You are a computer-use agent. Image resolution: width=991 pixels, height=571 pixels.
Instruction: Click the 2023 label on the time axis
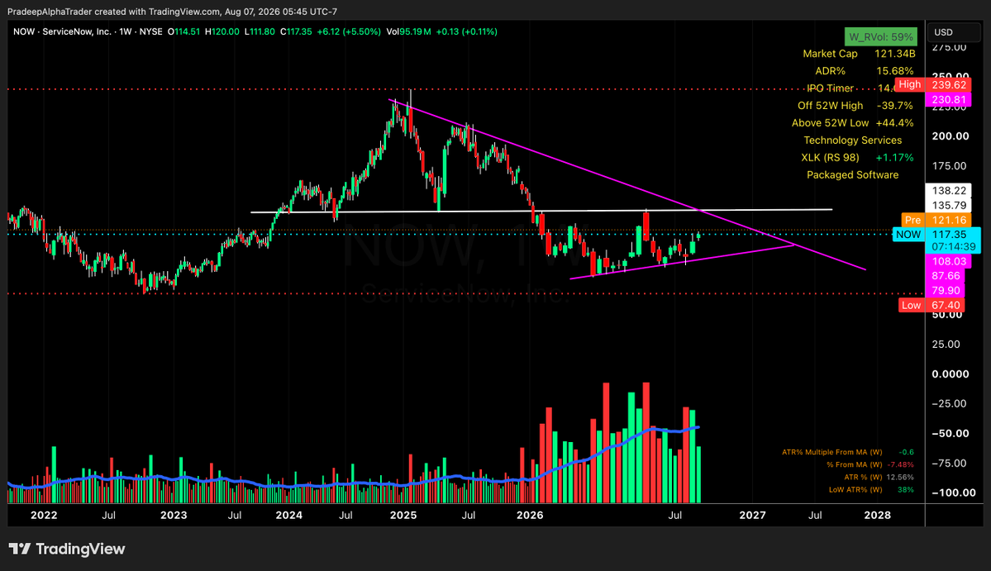[x=174, y=516]
